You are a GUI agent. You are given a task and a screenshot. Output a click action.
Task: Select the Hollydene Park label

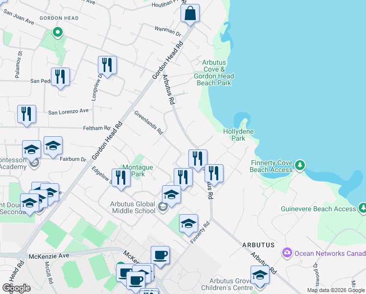click(x=238, y=135)
